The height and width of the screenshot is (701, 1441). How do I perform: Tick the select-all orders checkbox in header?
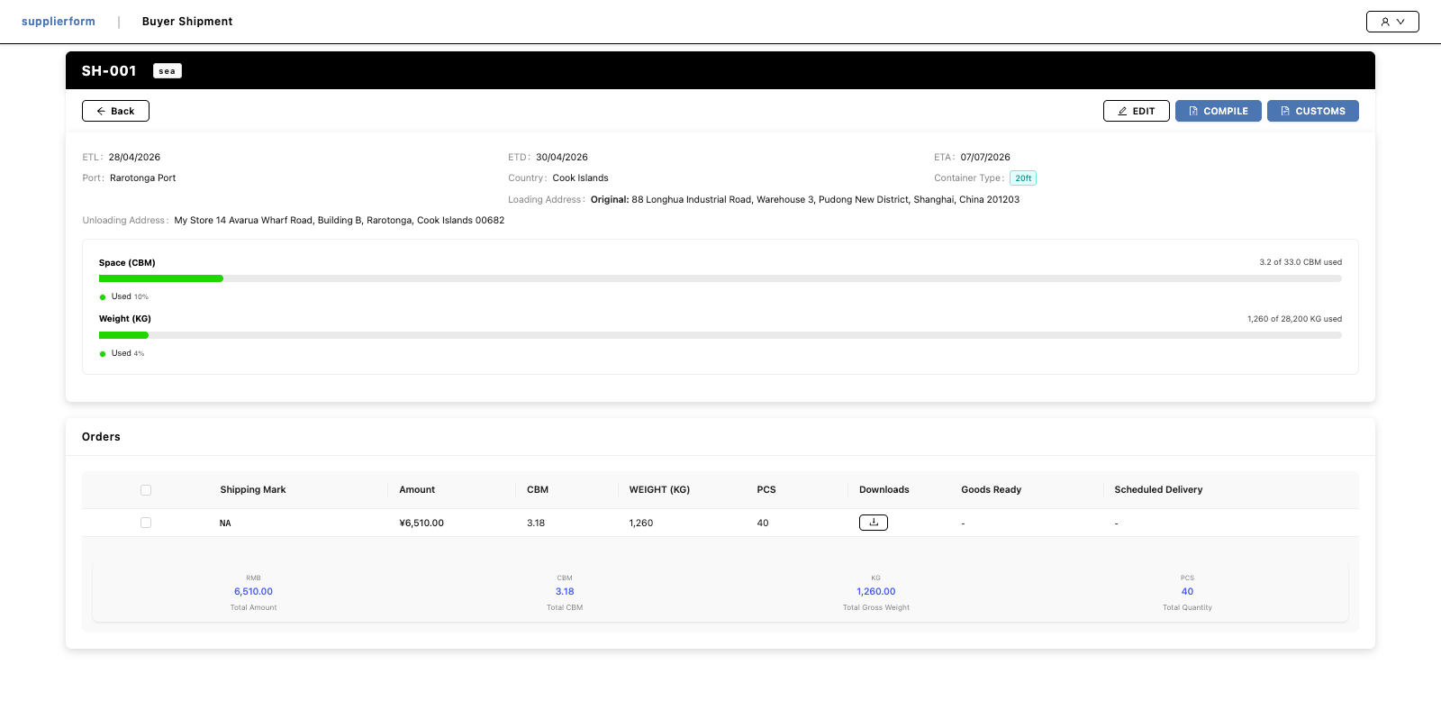point(146,490)
